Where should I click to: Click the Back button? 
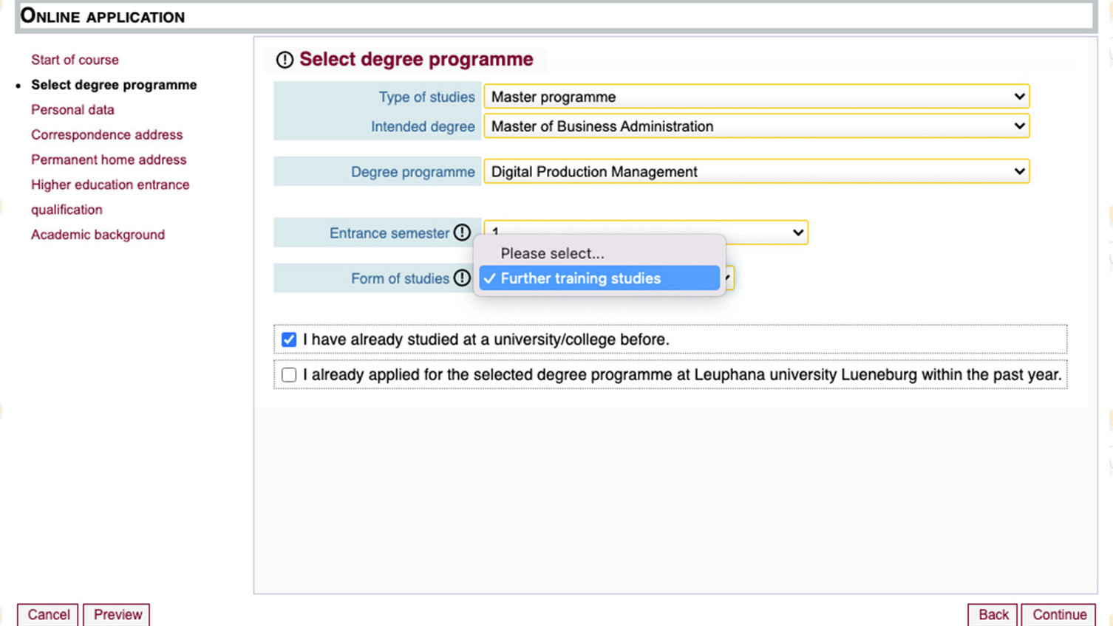993,614
